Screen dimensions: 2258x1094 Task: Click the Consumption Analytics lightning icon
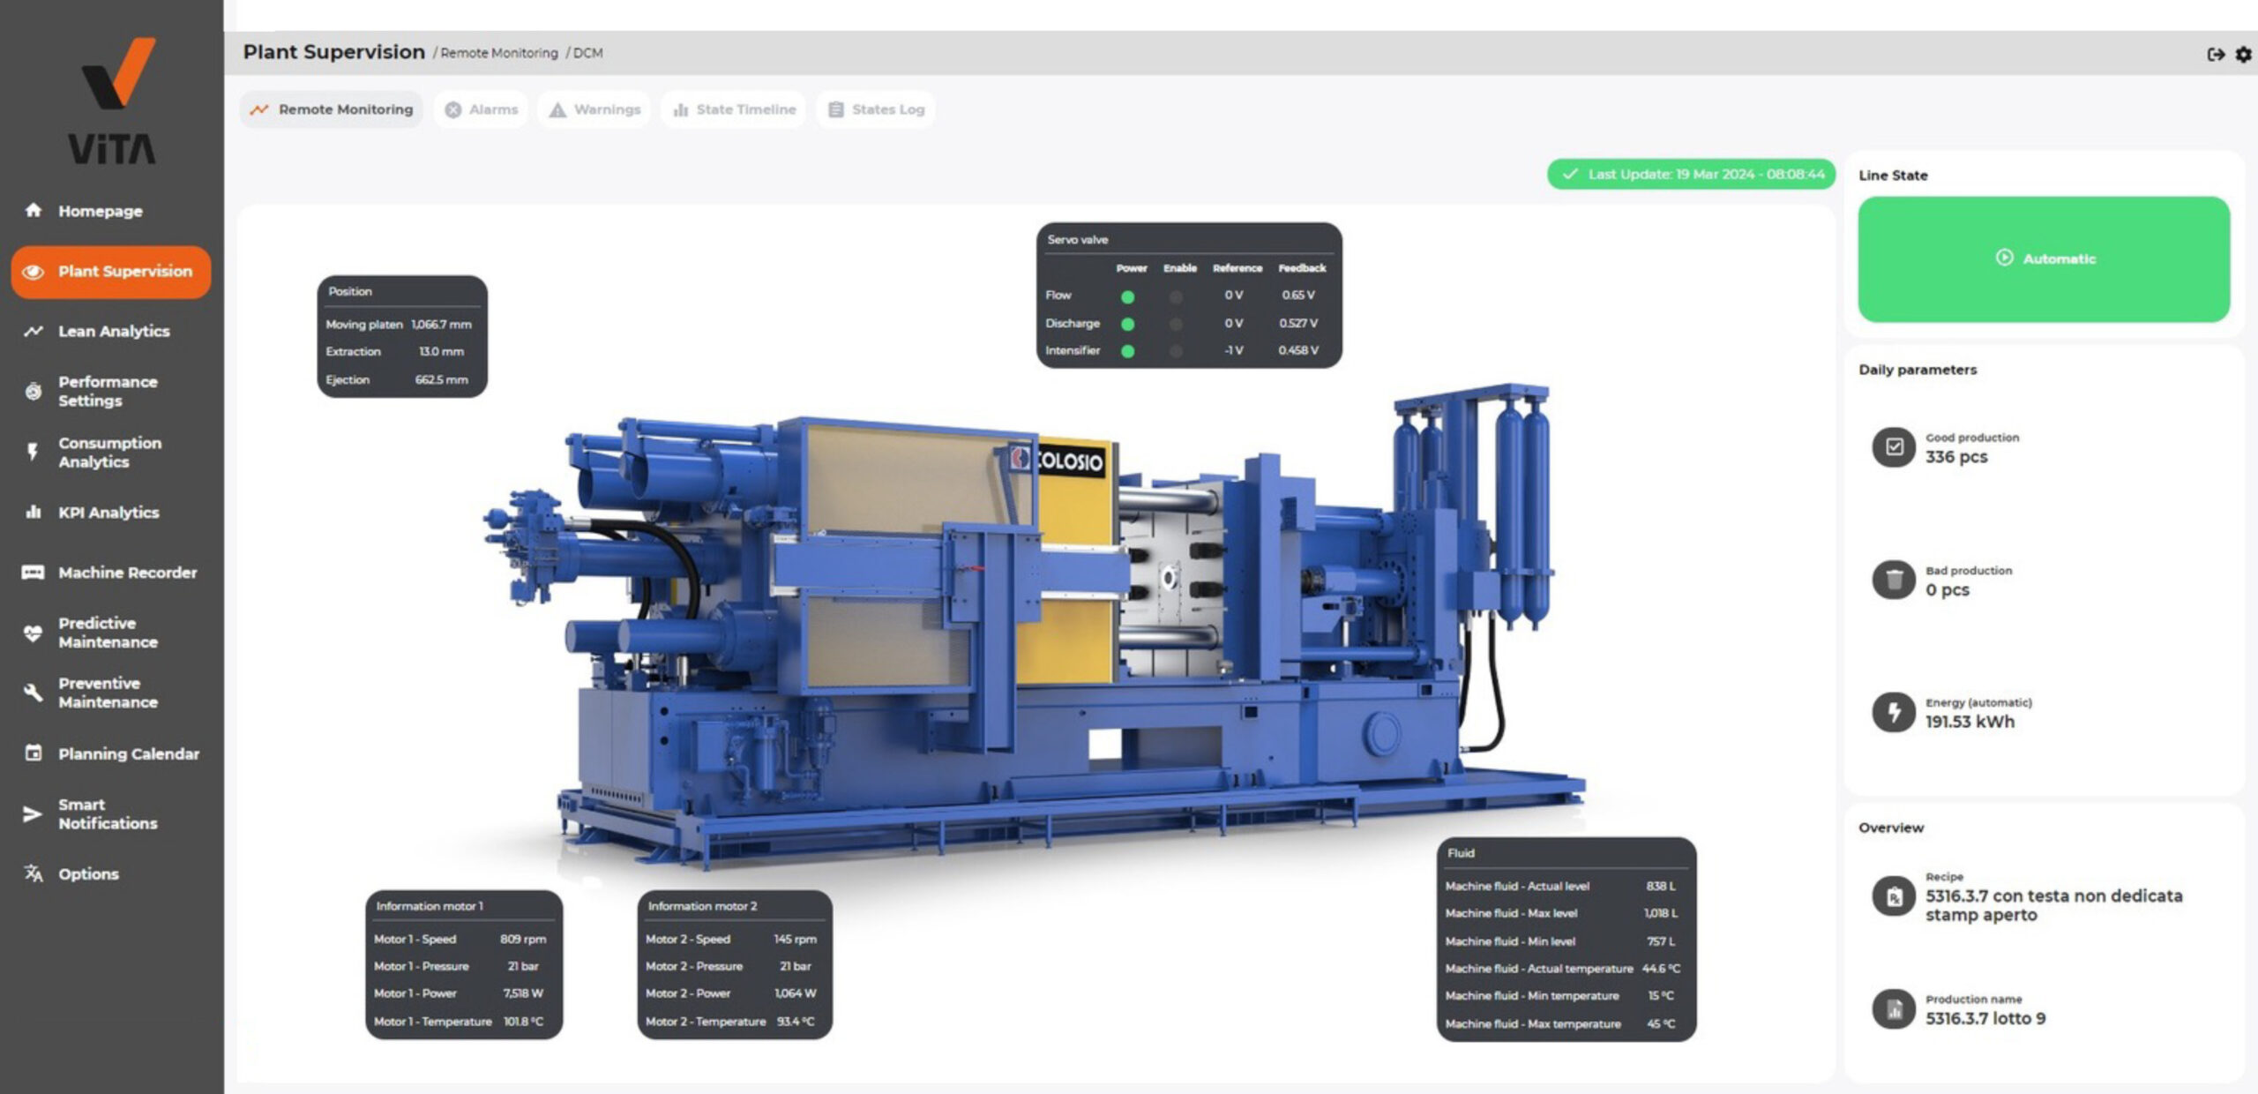coord(33,452)
